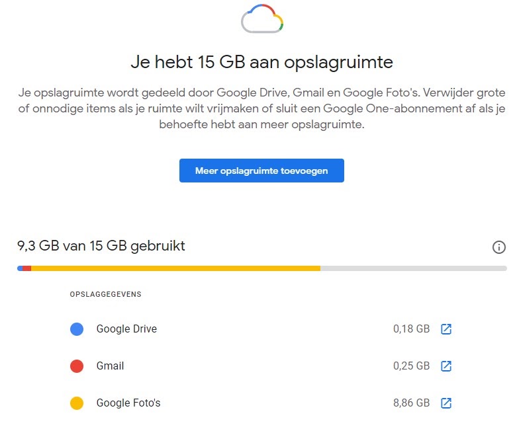The width and height of the screenshot is (517, 431).
Task: Click the 8,86 GB usage value
Action: click(x=411, y=403)
